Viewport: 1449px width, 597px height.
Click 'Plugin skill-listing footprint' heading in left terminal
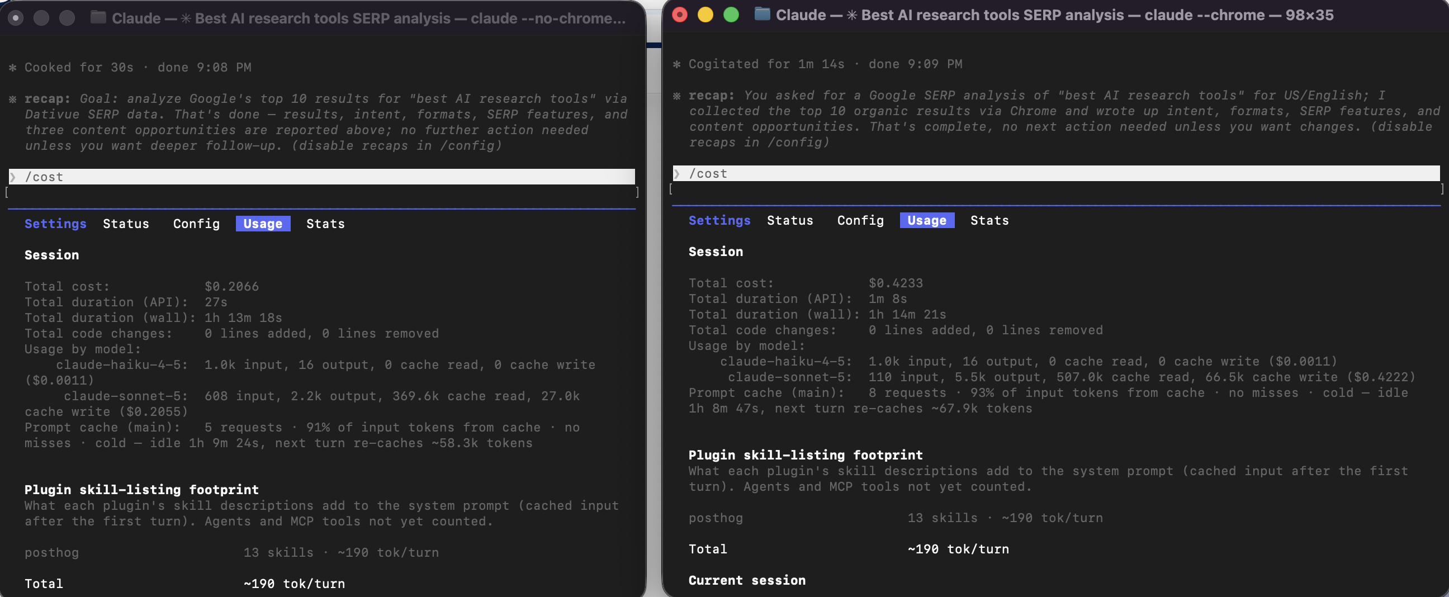click(141, 490)
